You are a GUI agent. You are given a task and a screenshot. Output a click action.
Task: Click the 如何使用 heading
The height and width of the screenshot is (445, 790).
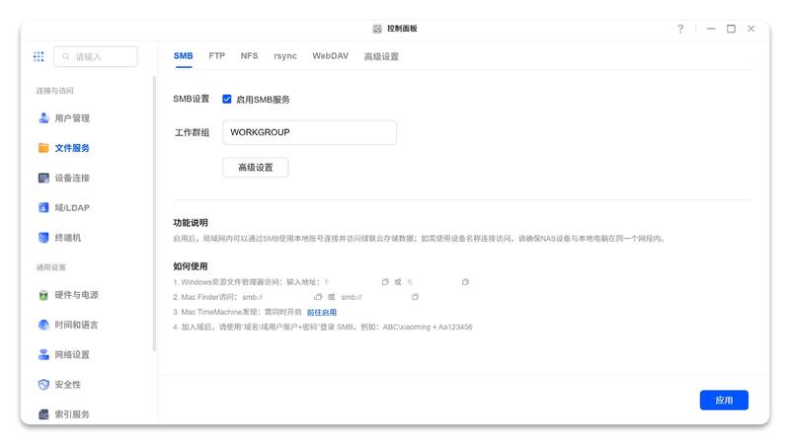click(x=191, y=266)
